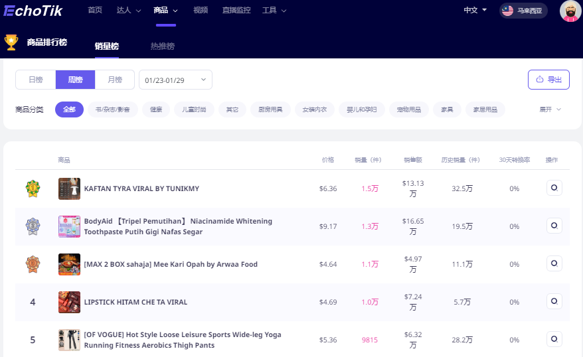The image size is (583, 357).
Task: Go to 首页 in top navigation
Action: click(95, 11)
